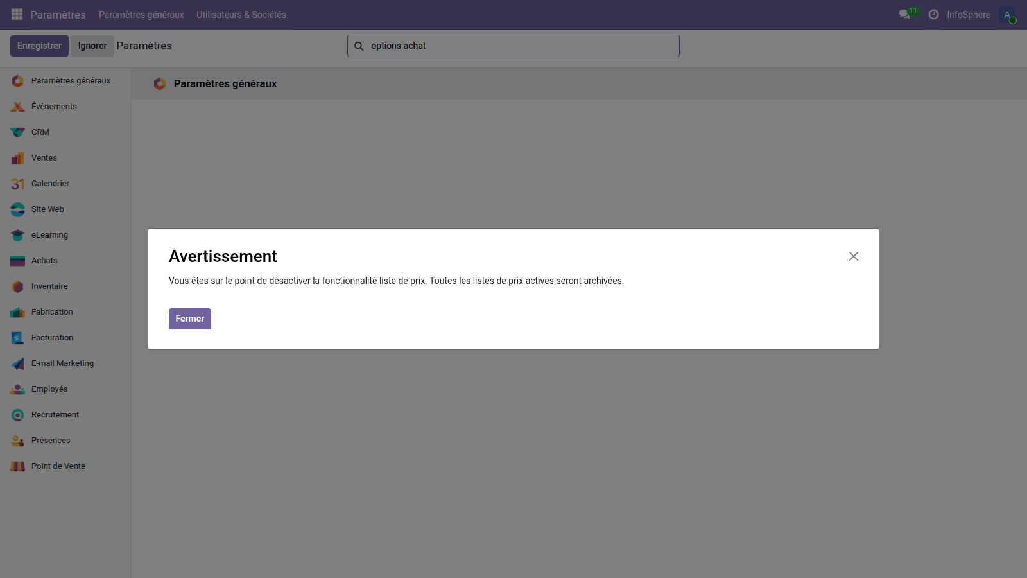The image size is (1027, 578).
Task: Open the Utilisateurs & Sociétés menu
Action: 241,15
